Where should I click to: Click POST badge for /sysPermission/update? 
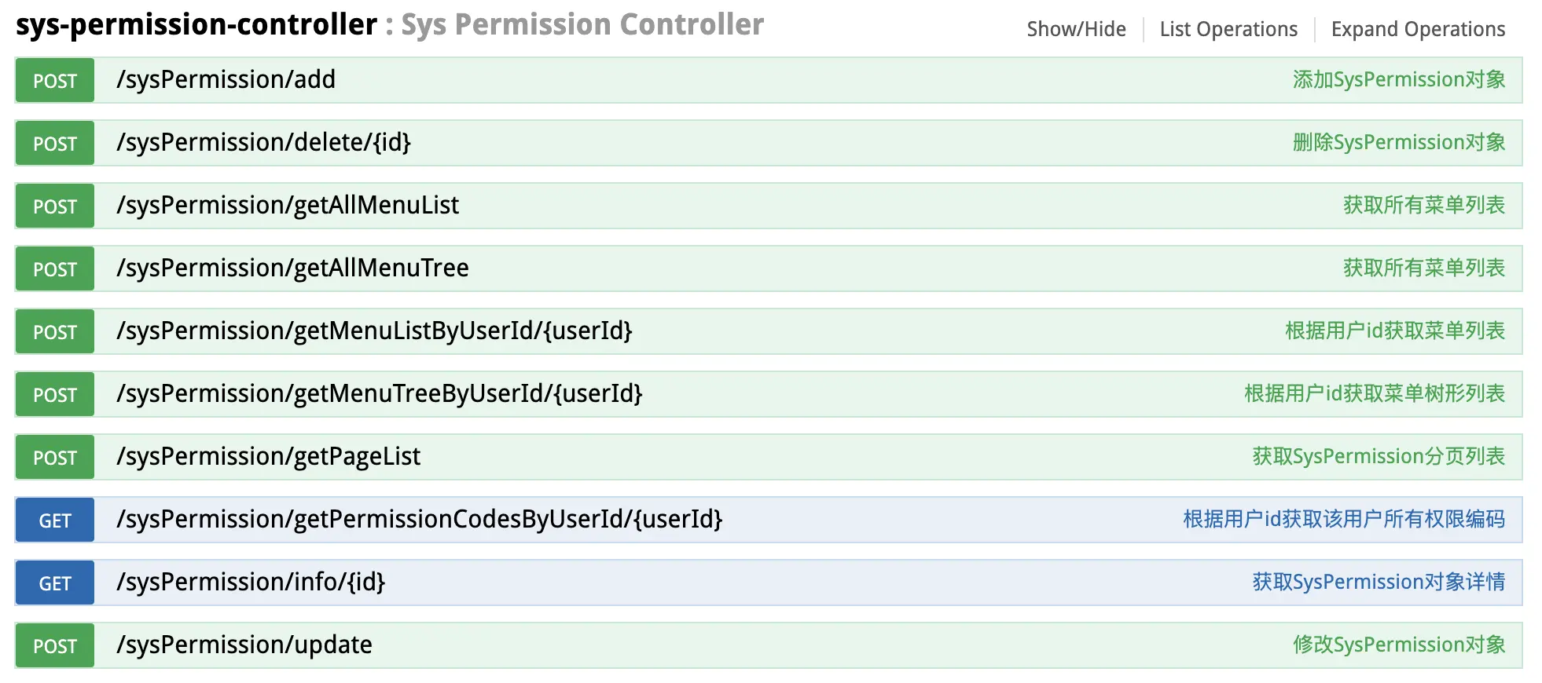(55, 646)
